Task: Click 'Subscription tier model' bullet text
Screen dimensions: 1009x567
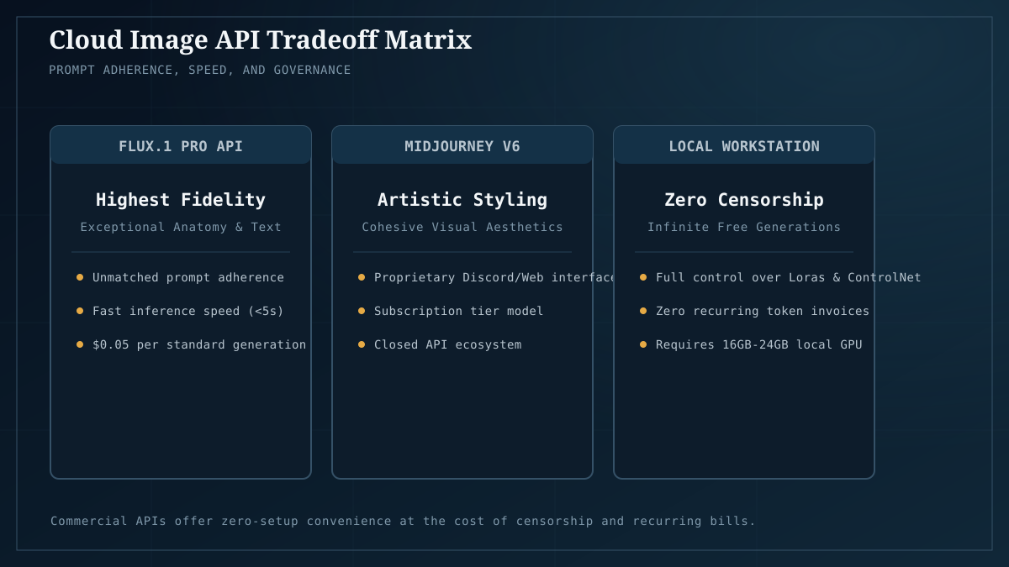Action: (x=459, y=311)
